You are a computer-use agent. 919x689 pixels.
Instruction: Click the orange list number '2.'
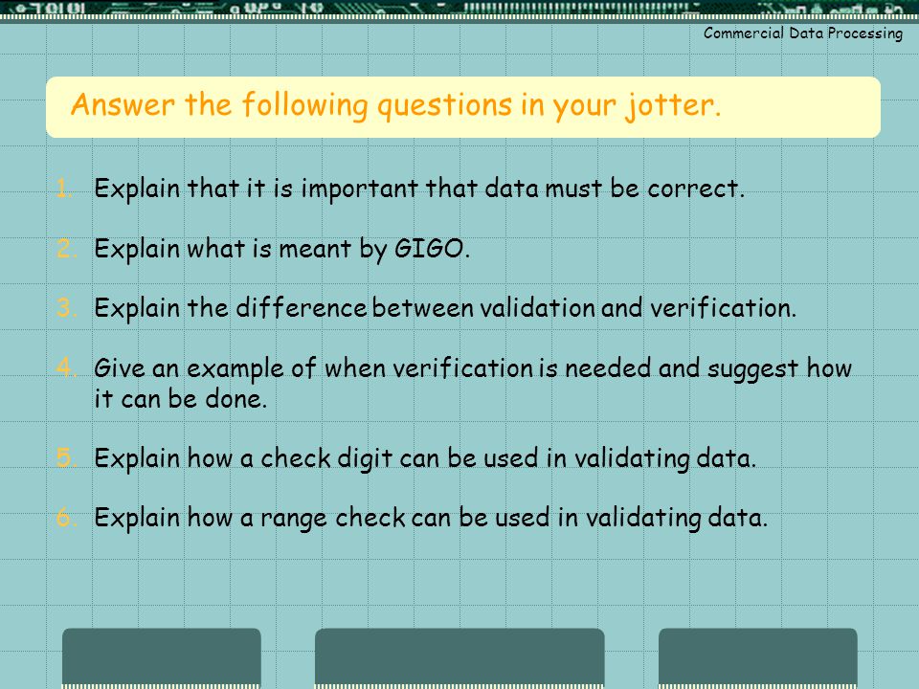[67, 249]
